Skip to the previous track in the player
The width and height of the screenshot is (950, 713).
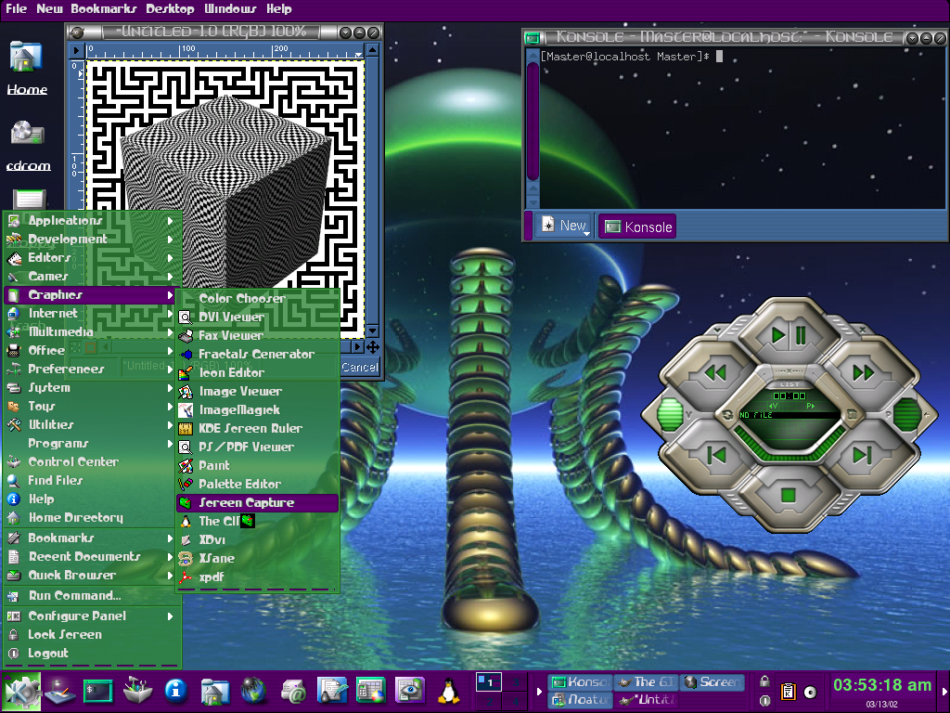[x=717, y=455]
